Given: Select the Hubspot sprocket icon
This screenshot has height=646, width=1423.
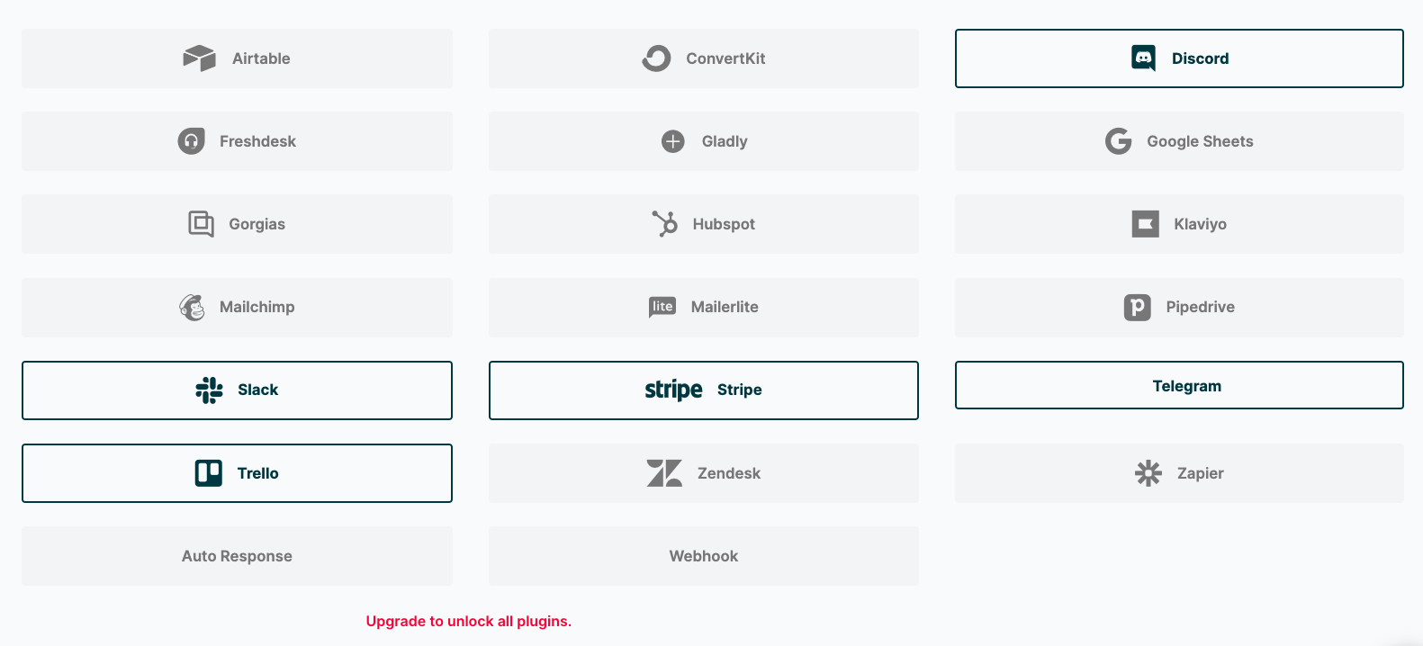Looking at the screenshot, I should point(664,224).
